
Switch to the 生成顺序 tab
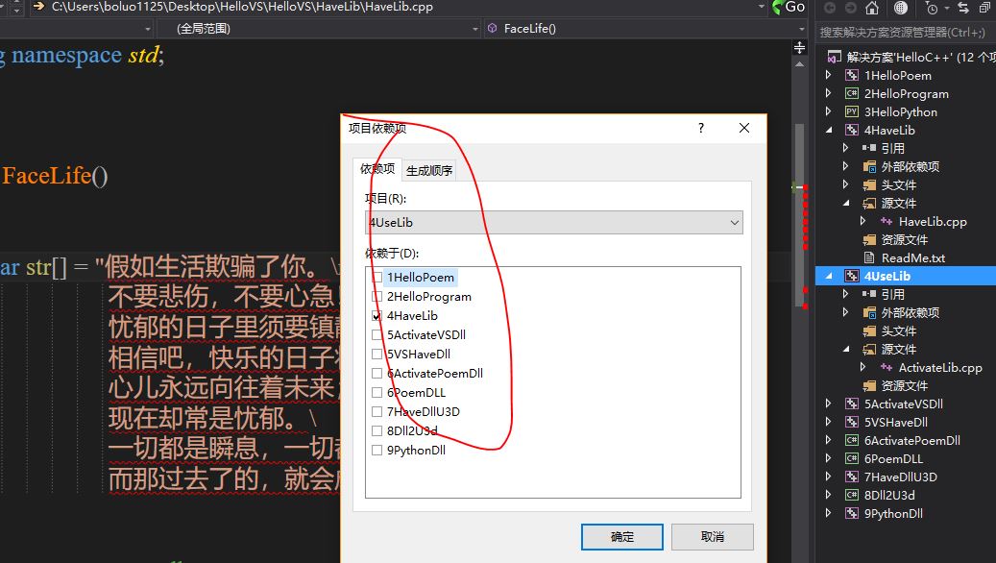[429, 170]
